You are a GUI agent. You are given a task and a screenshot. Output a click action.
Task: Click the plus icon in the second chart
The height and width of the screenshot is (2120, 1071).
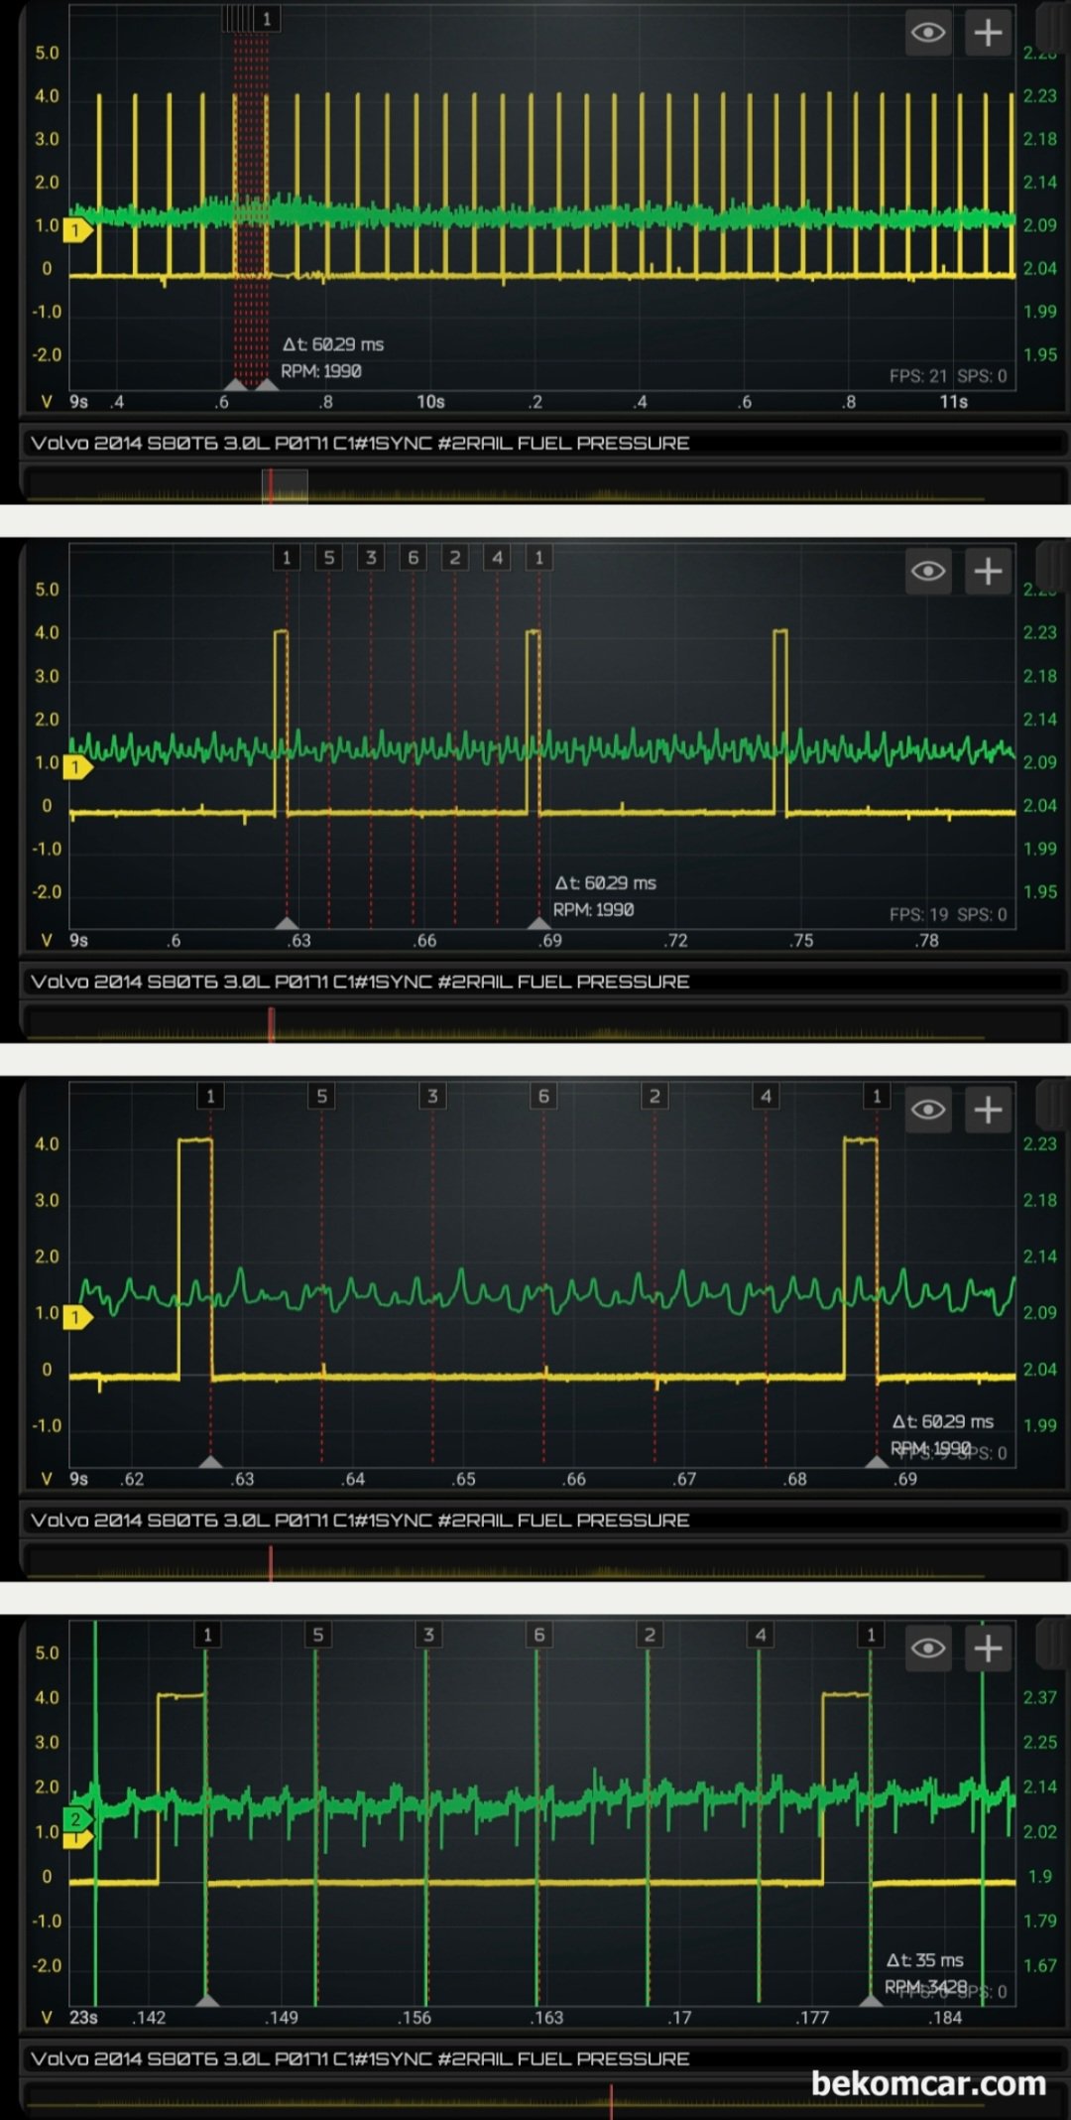[988, 571]
